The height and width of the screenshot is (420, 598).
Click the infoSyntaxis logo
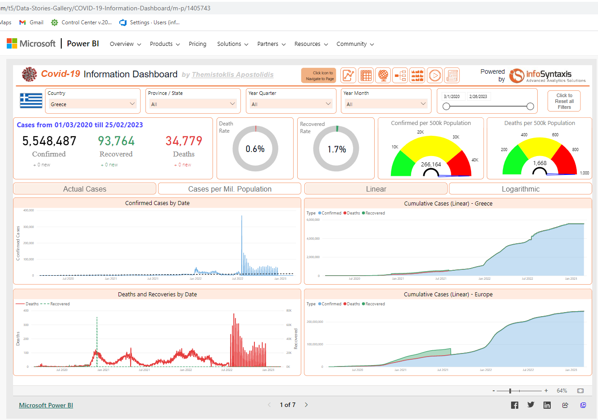click(548, 76)
